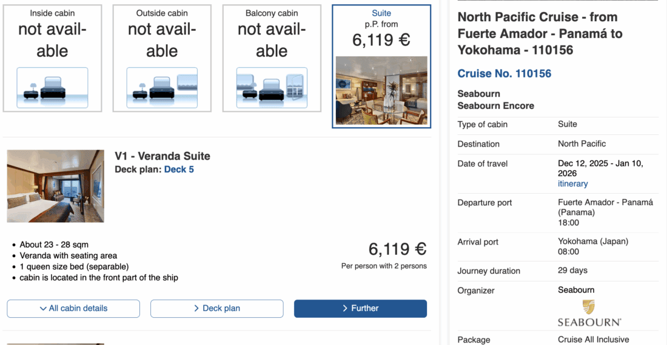Click the Cruise No. 110156 link
The height and width of the screenshot is (345, 667).
tap(504, 74)
